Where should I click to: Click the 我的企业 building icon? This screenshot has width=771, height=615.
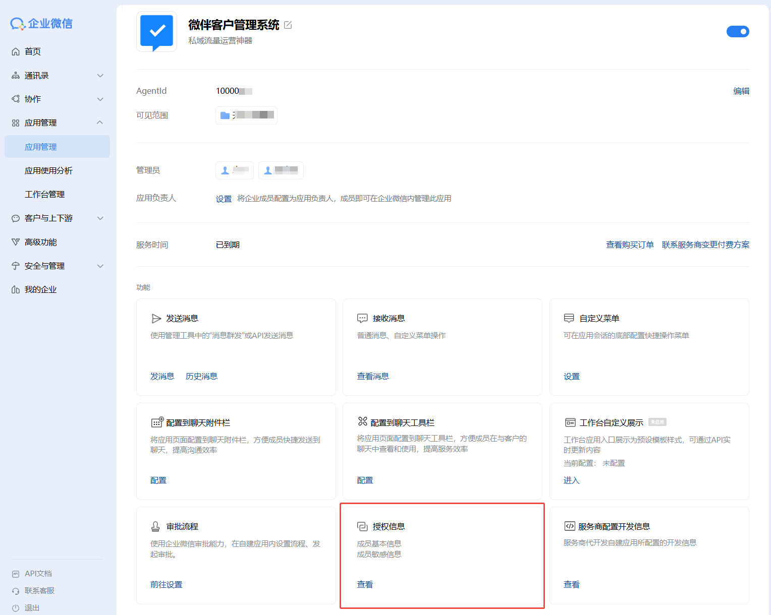click(x=16, y=290)
